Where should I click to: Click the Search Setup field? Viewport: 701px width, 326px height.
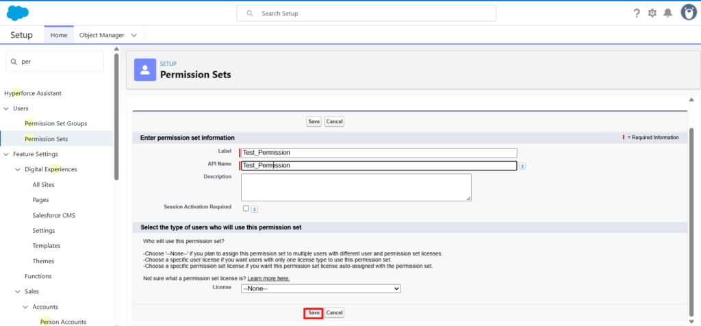(366, 14)
